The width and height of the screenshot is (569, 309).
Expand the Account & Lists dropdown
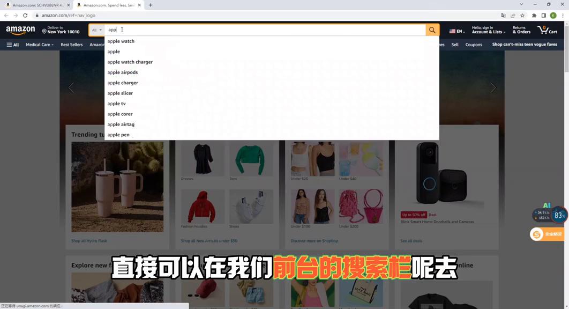pos(486,30)
